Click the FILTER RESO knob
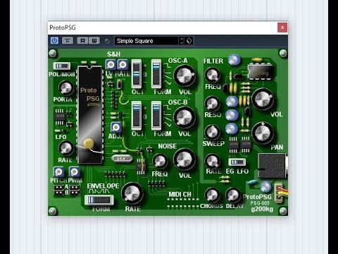Image resolution: width=338 pixels, height=254 pixels. click(212, 103)
